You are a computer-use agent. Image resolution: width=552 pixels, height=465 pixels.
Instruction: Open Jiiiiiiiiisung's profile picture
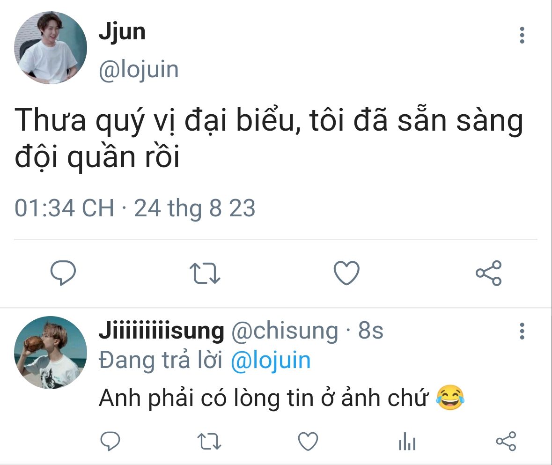coord(51,353)
